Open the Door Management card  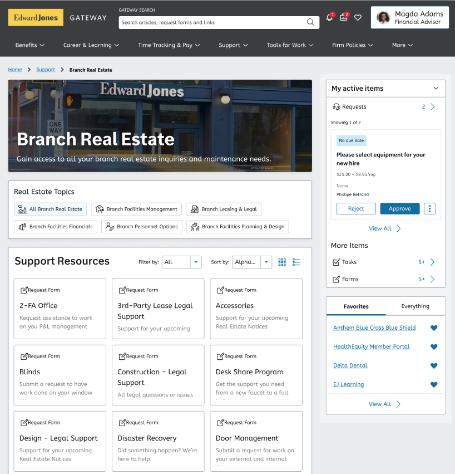(256, 441)
